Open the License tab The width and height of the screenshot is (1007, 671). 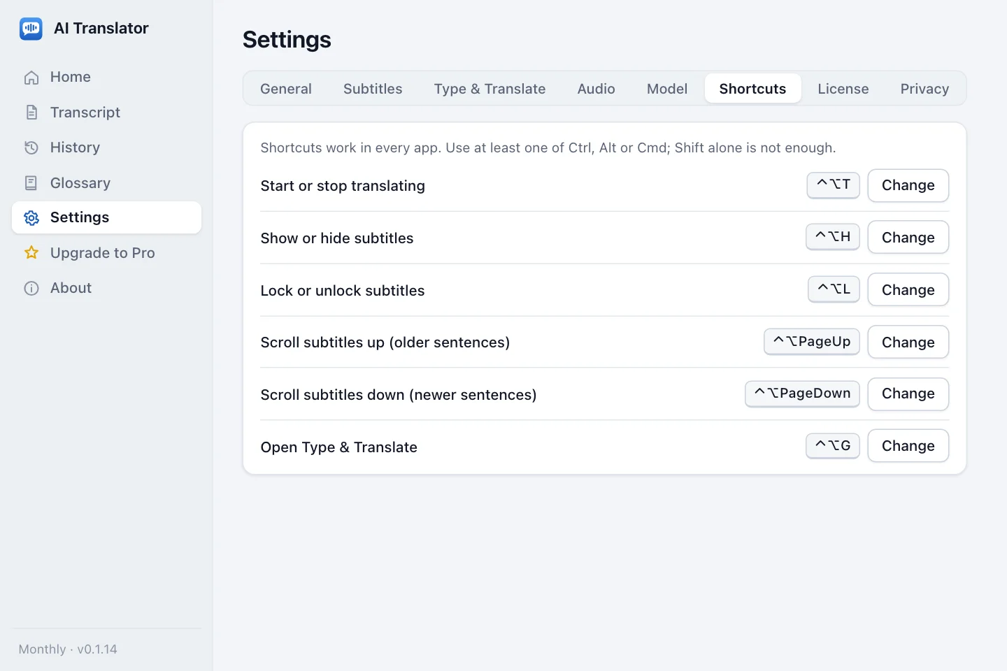pyautogui.click(x=843, y=89)
